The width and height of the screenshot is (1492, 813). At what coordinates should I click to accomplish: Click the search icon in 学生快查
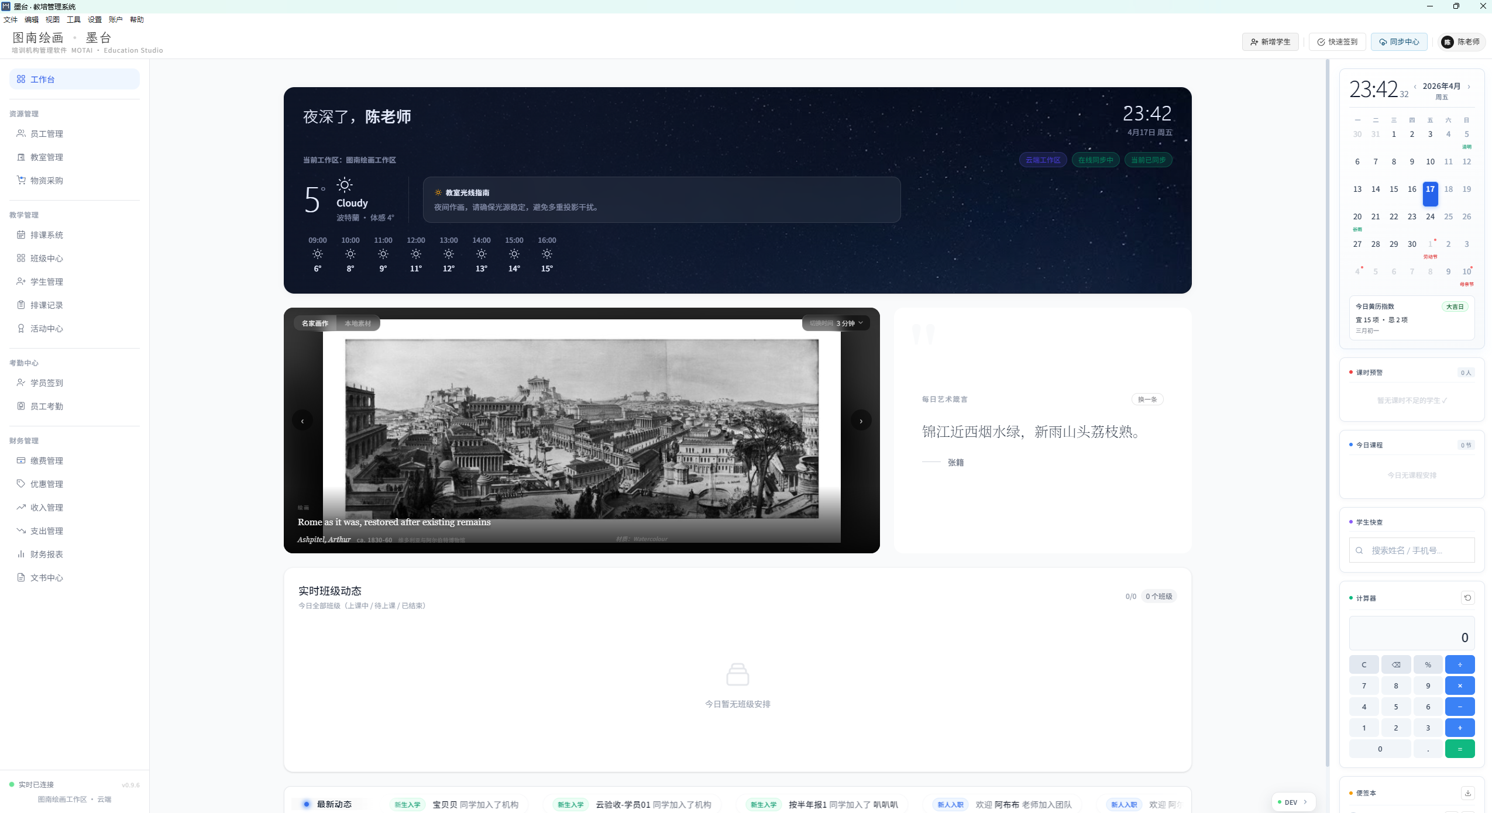[1359, 550]
